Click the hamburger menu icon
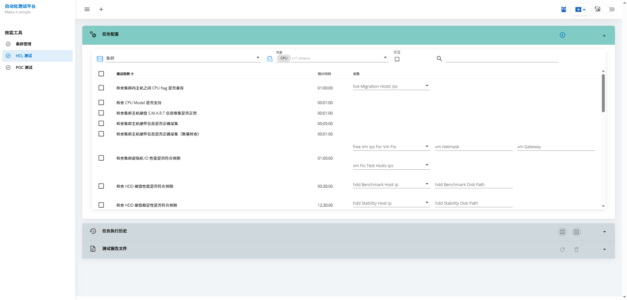Screen dimensions: 627x300 click(x=87, y=9)
